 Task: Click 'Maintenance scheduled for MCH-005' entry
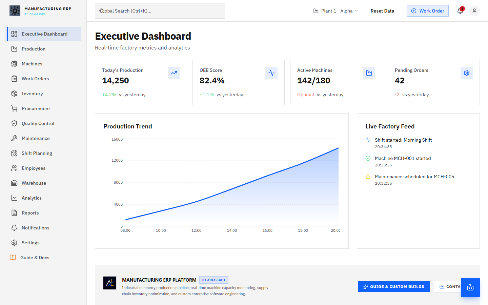(x=414, y=177)
